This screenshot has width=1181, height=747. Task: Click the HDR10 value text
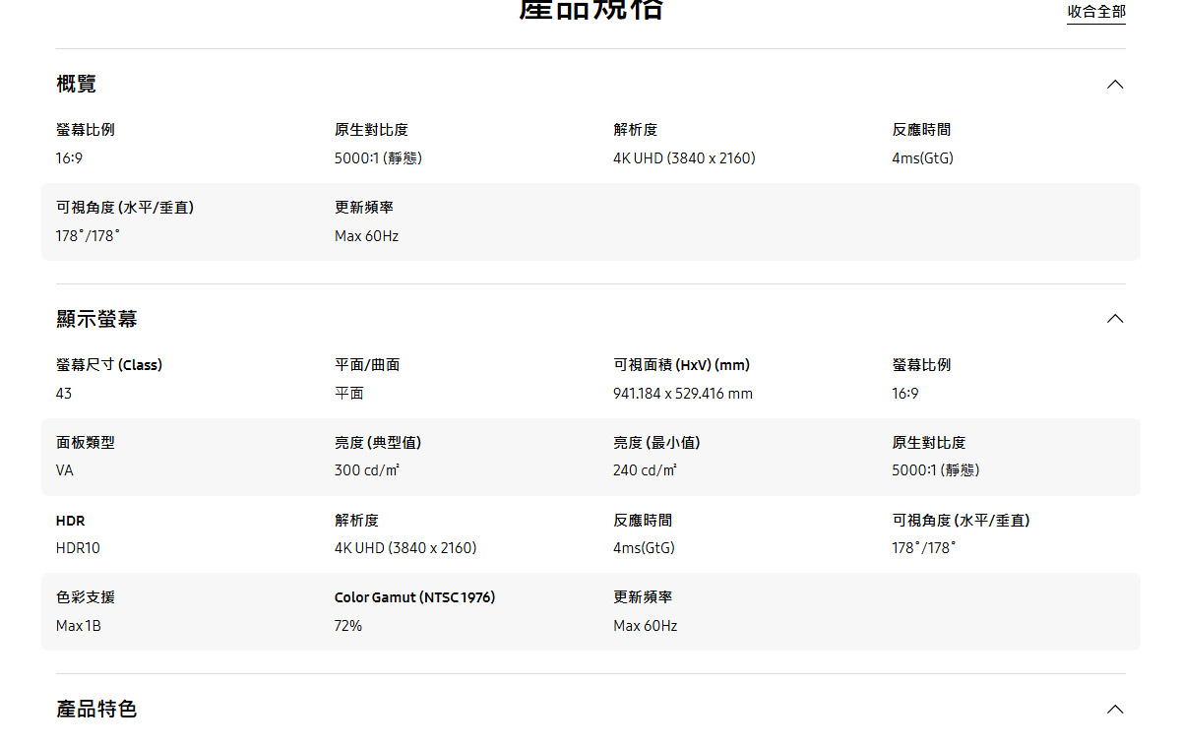coord(78,548)
